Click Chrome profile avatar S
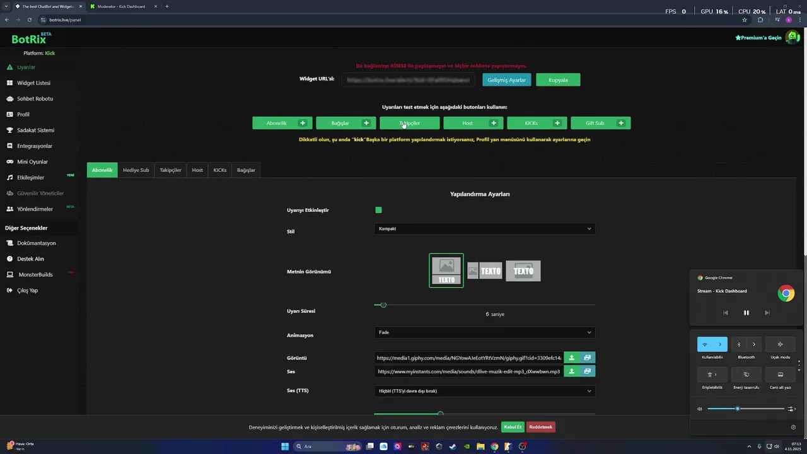The image size is (807, 454). [x=788, y=20]
